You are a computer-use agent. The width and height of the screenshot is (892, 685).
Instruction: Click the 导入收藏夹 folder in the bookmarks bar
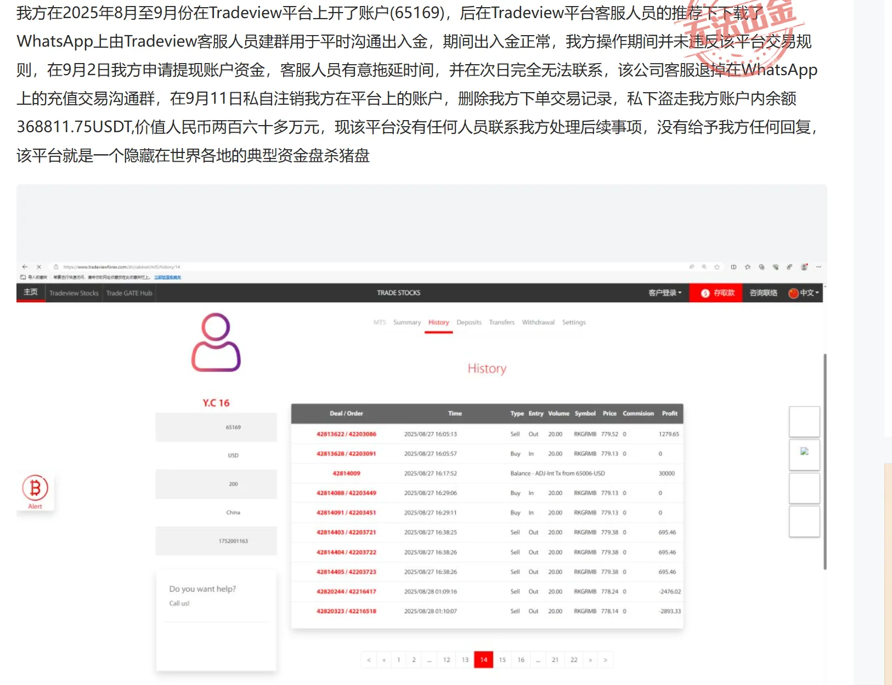33,278
